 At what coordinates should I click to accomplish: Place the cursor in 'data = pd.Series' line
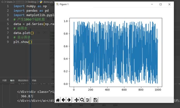coord(34,24)
